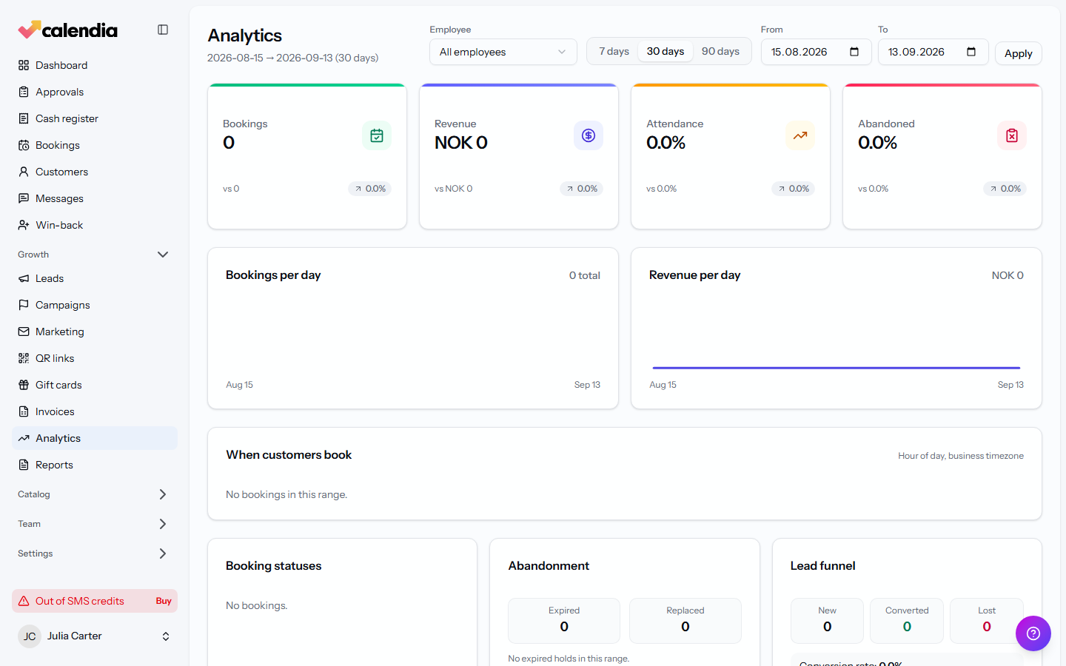Click the Marketing envelope icon
Viewport: 1066px width, 666px height.
point(24,332)
